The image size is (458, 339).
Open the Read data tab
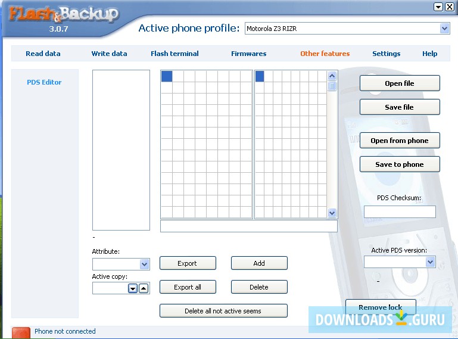click(43, 54)
